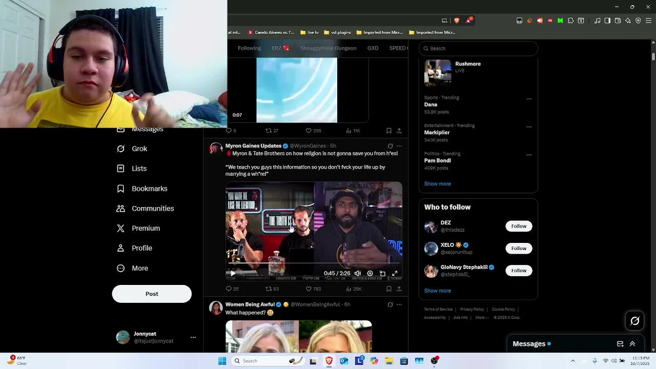Show more Who to follow suggestions
The image size is (656, 369).
click(x=437, y=291)
